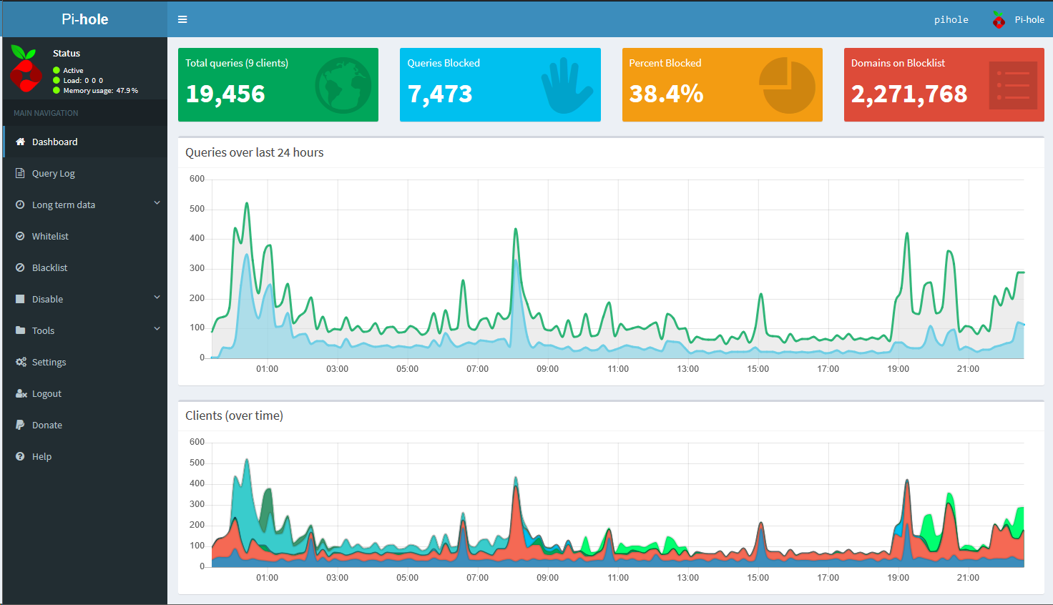Image resolution: width=1053 pixels, height=605 pixels.
Task: Click the Tools folder icon
Action: [x=20, y=330]
